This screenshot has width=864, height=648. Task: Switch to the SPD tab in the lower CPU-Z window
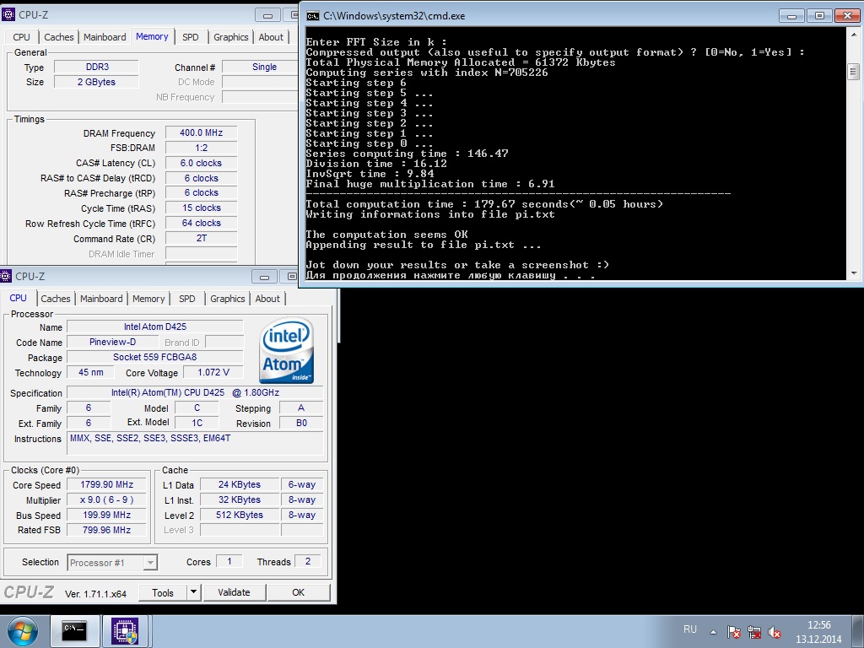[x=186, y=299]
